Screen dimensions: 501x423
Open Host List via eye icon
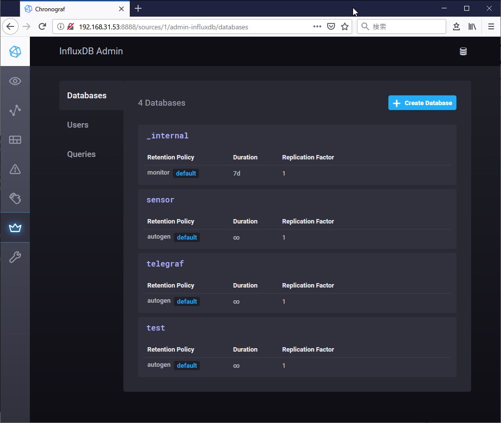(15, 81)
